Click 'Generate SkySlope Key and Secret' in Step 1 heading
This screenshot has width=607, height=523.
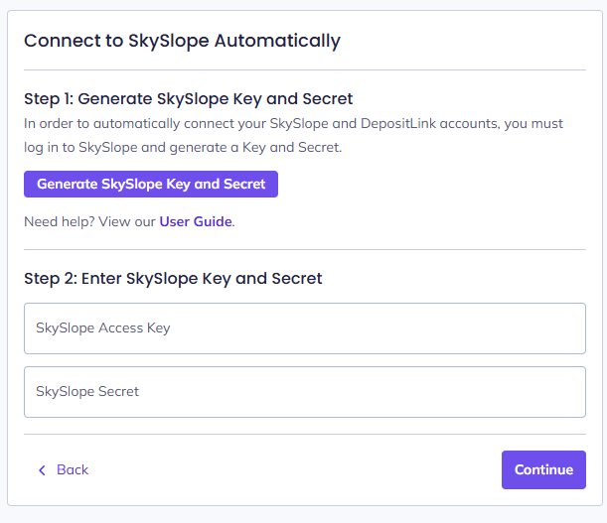tap(216, 99)
